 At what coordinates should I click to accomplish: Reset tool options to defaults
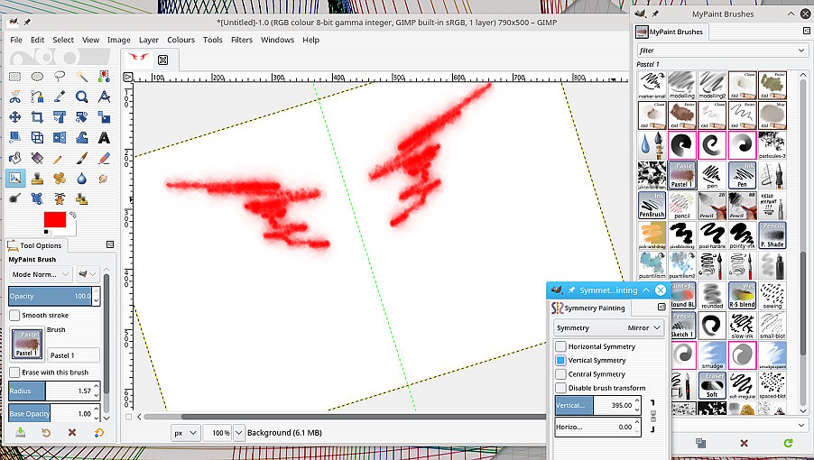[98, 433]
